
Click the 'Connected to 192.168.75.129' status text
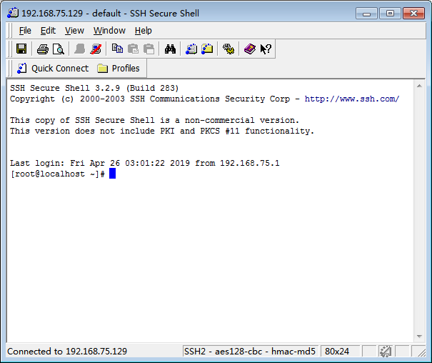point(67,352)
